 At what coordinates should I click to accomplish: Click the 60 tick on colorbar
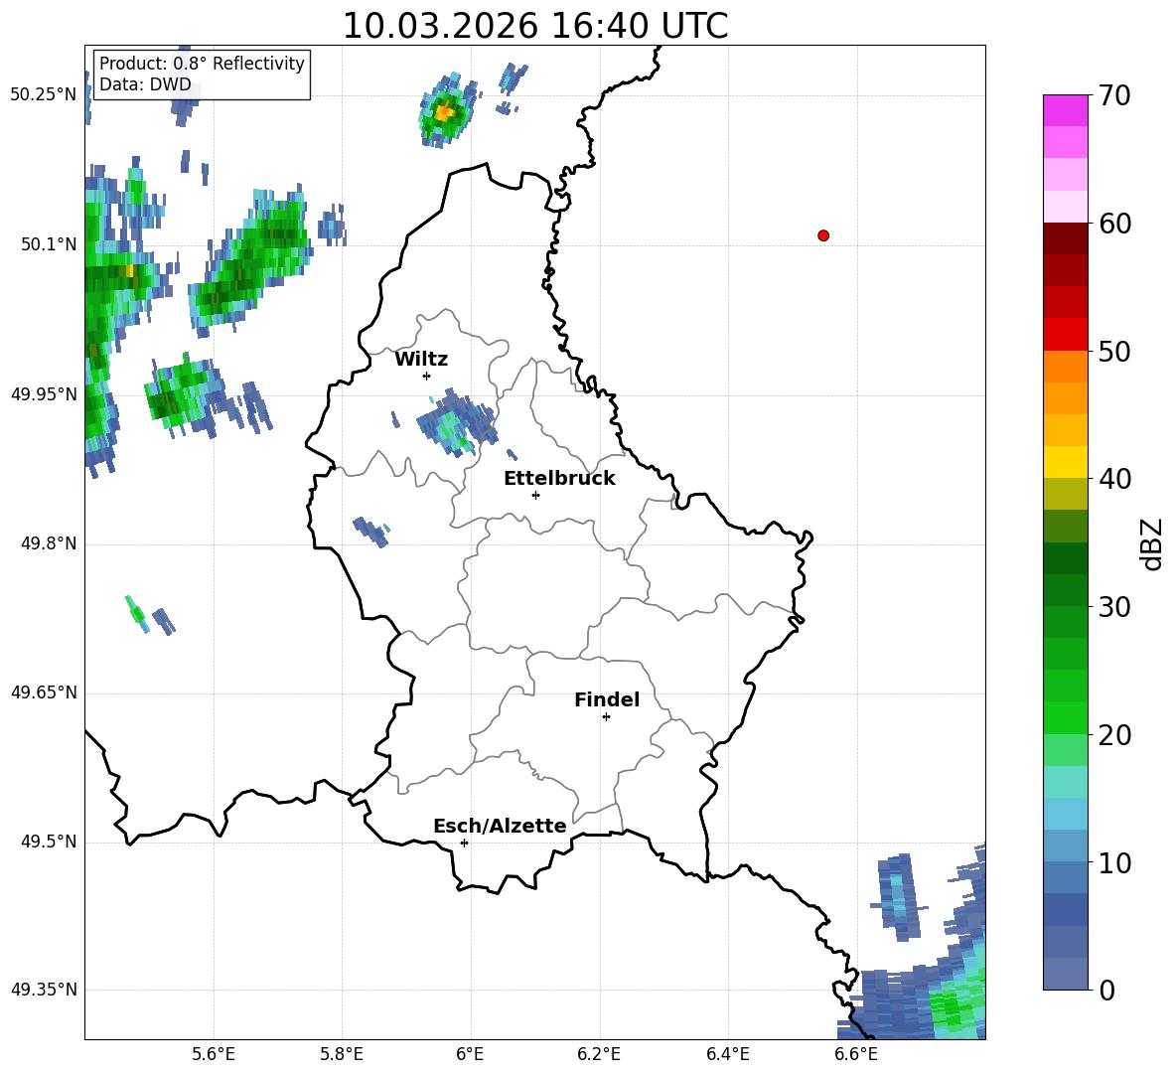pyautogui.click(x=1113, y=224)
